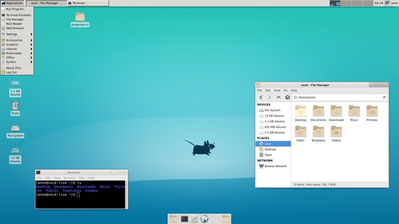Select anon in the Places sidebar
Image resolution: width=399 pixels, height=224 pixels.
pos(273,144)
